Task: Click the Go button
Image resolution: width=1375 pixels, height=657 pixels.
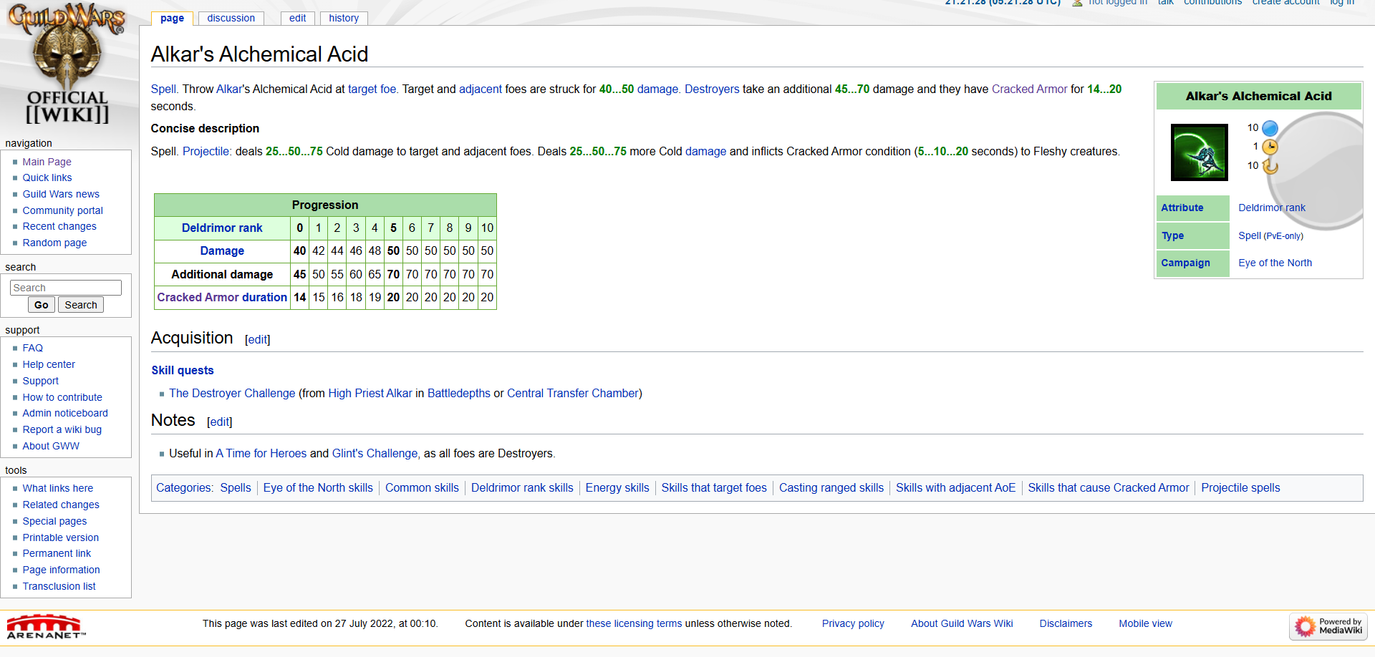Action: 42,305
